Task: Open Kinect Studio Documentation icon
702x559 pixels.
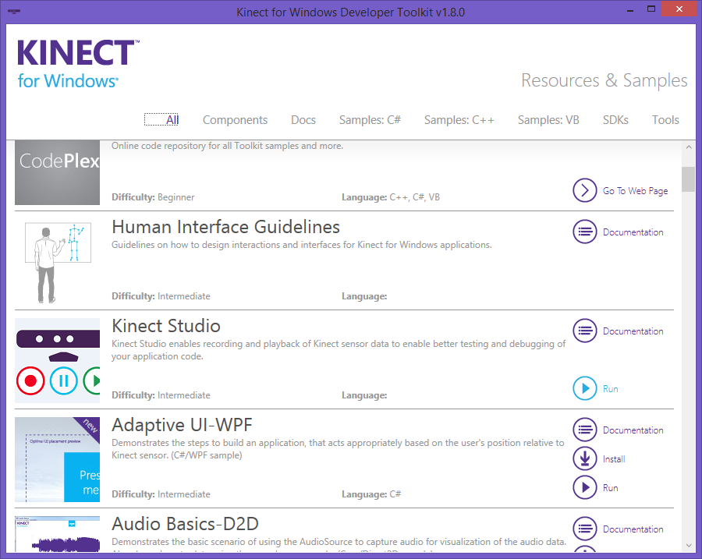Action: click(584, 331)
